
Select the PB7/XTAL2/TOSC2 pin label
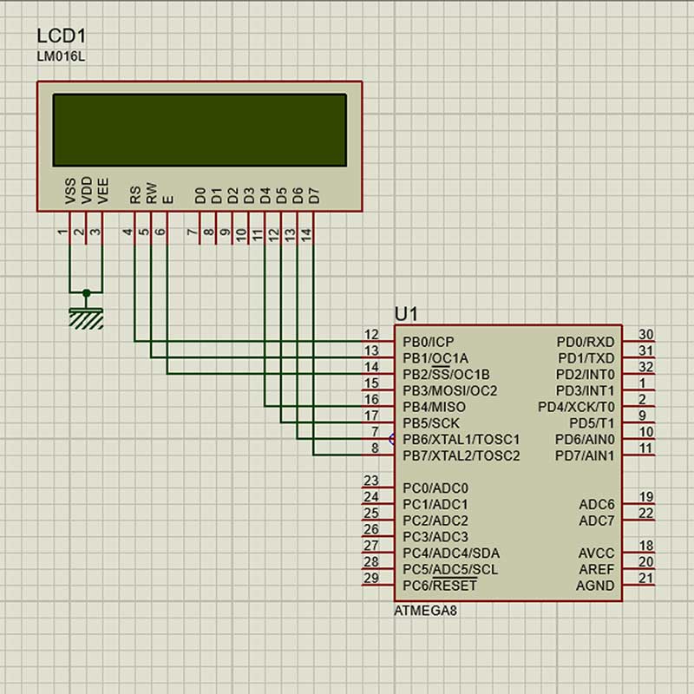click(462, 456)
